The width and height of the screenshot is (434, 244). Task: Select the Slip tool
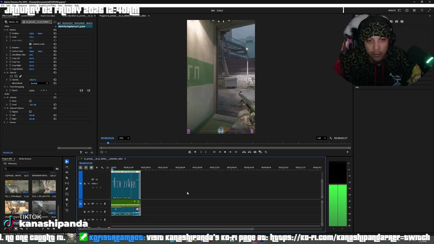pyautogui.click(x=67, y=183)
